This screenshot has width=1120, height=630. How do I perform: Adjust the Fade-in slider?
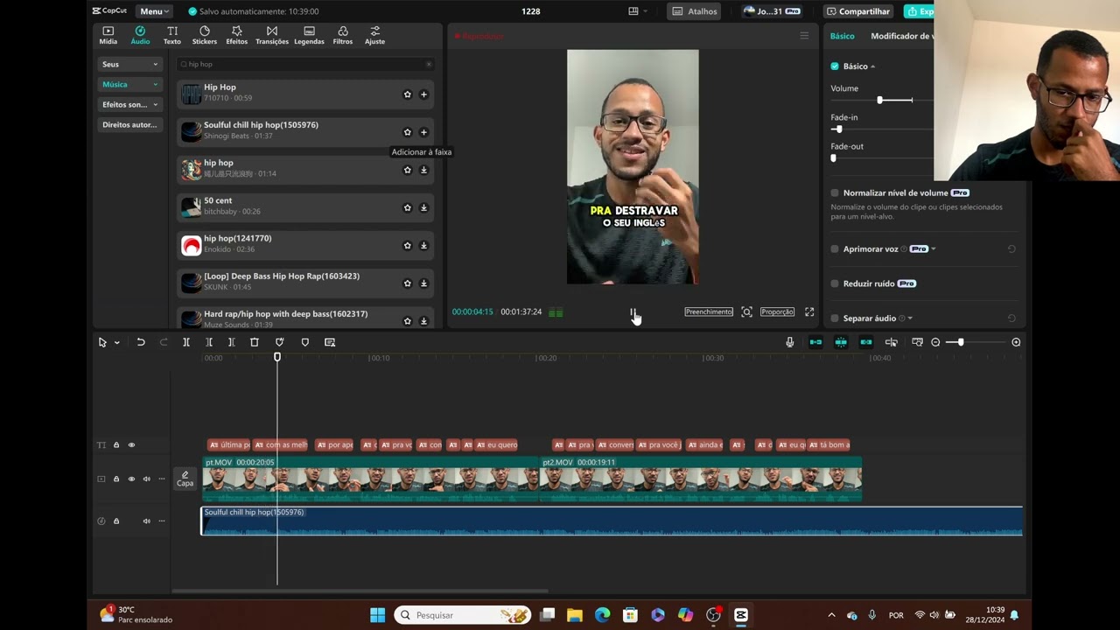(838, 129)
